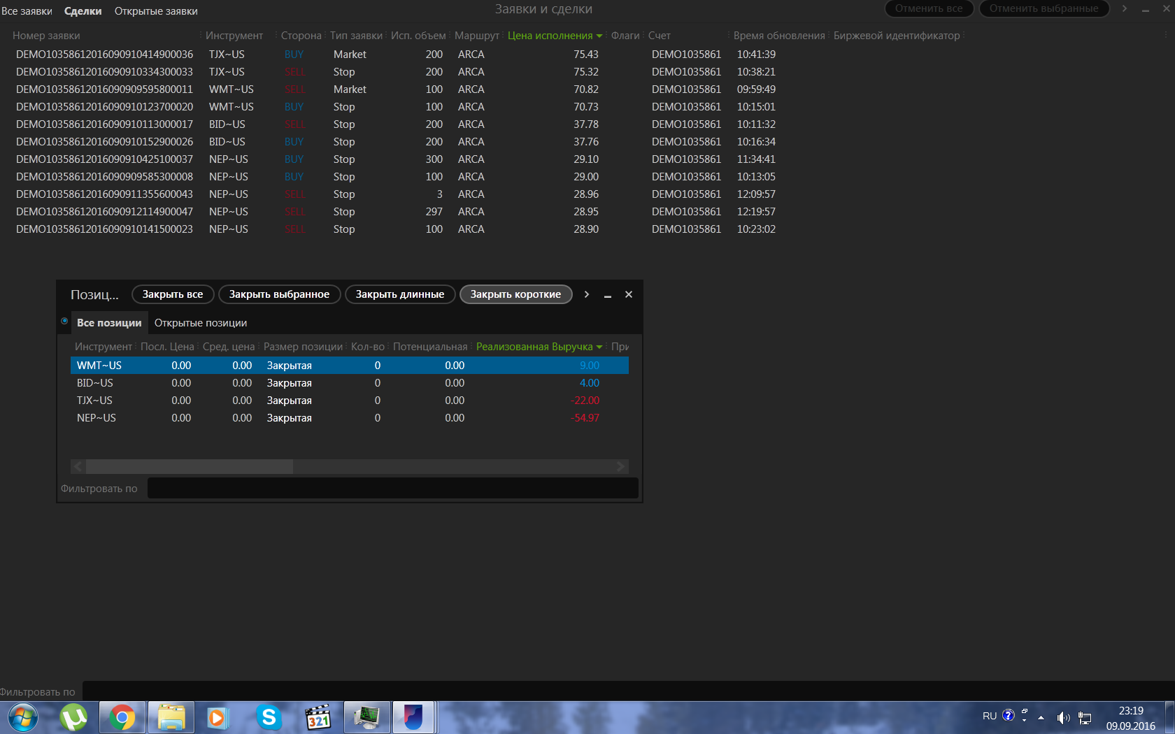Show more buttons in orders window header
1175x734 pixels.
tap(1125, 8)
